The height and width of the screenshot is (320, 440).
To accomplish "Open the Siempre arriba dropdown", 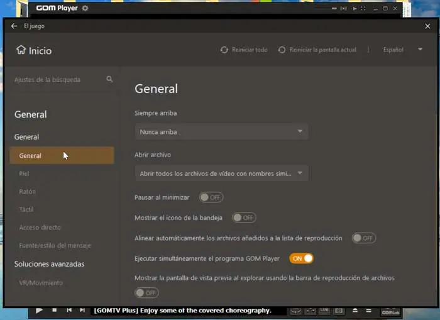I will tap(222, 131).
